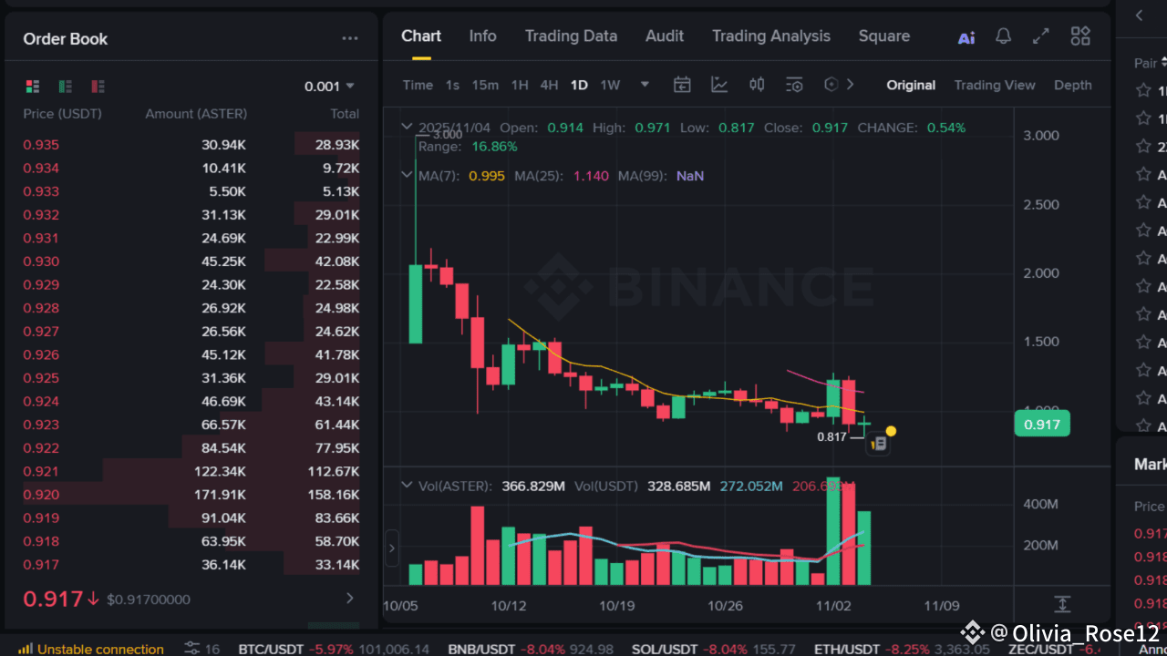Collapse the right panel with the back arrow
The width and height of the screenshot is (1167, 656).
pos(1139,15)
